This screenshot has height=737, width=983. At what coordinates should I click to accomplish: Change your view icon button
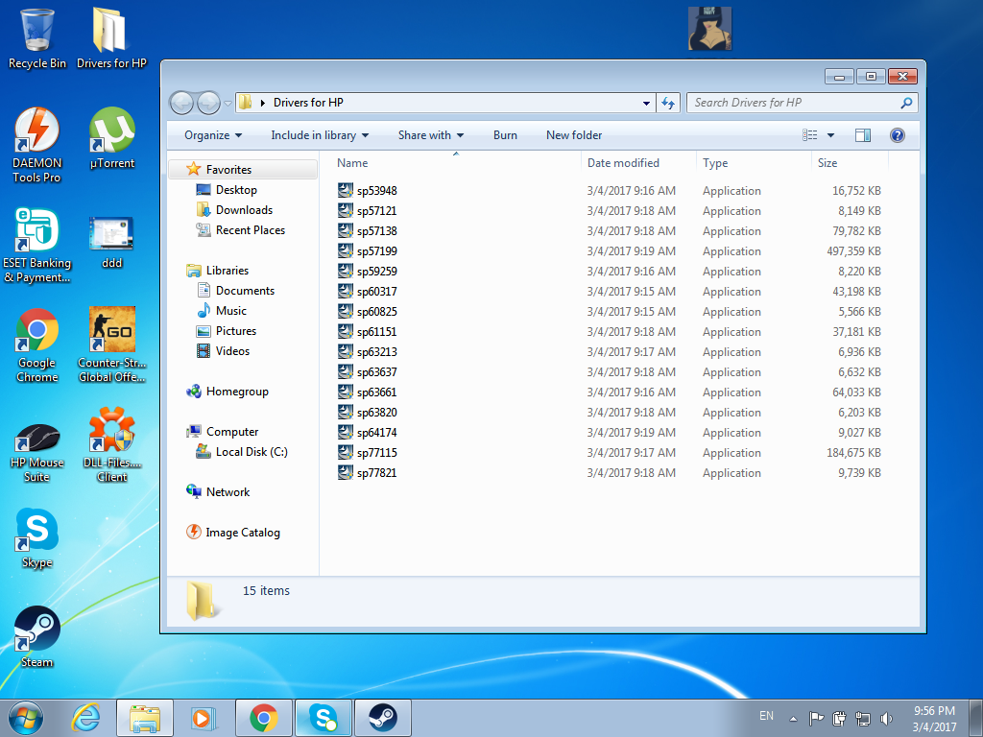tap(810, 135)
